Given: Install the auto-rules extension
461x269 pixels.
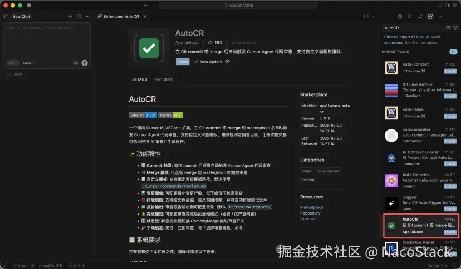Looking at the screenshot, I should tap(450, 116).
